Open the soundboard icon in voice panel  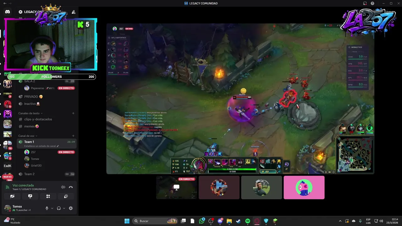[66, 196]
